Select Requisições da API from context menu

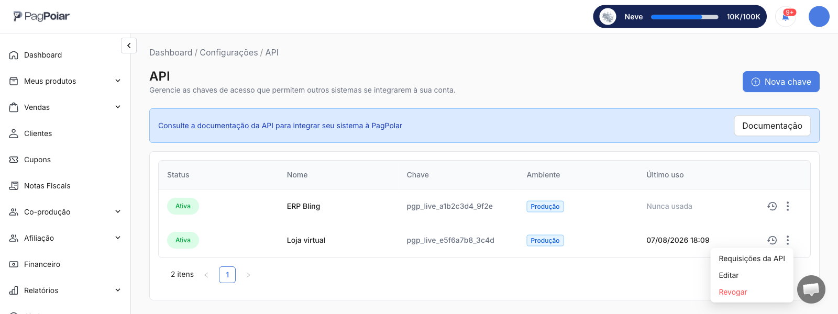752,259
